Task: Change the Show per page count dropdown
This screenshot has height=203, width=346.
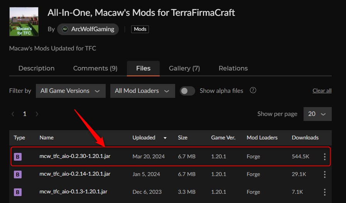Action: pos(317,114)
